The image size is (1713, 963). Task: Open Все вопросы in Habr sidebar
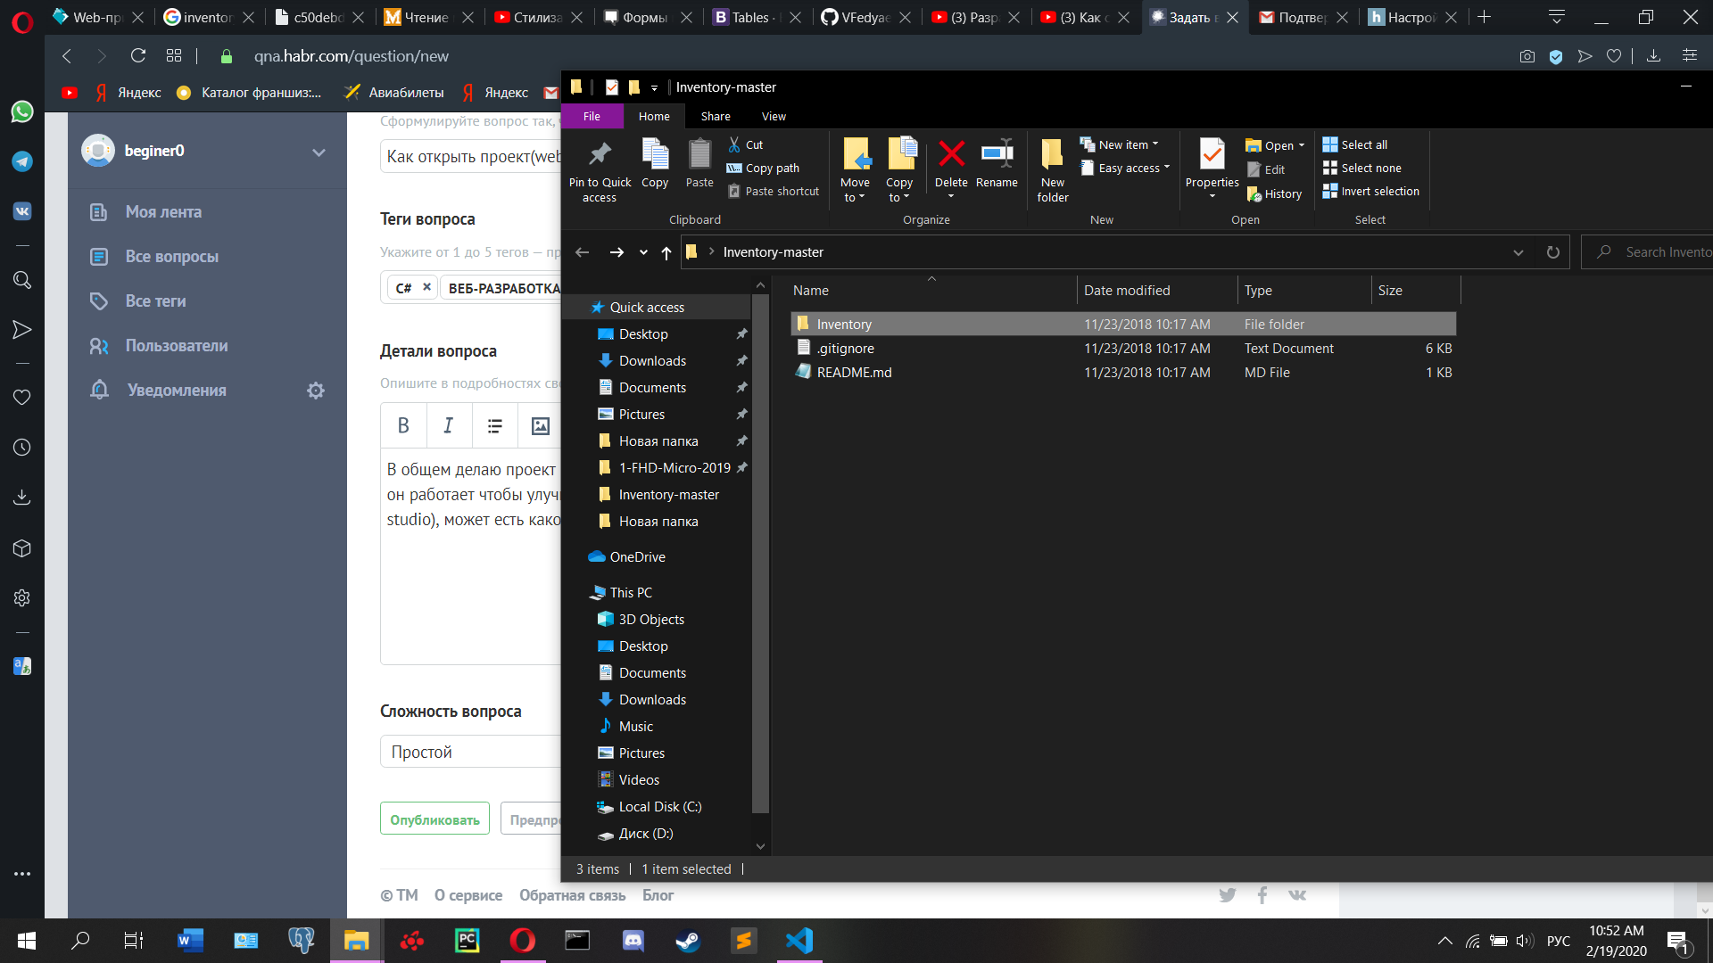point(171,257)
